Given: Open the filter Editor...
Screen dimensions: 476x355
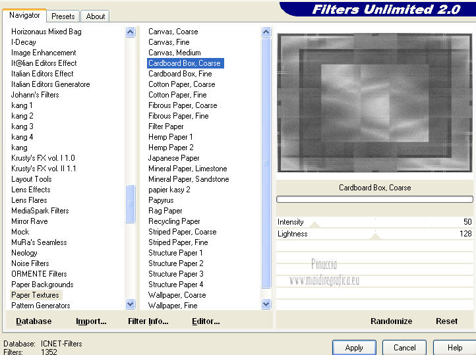Looking at the screenshot, I should coord(206,321).
